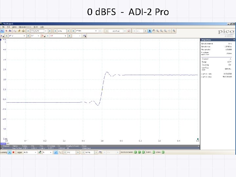Click advanced triggers icon
This screenshot has height=177, width=236.
40,152
